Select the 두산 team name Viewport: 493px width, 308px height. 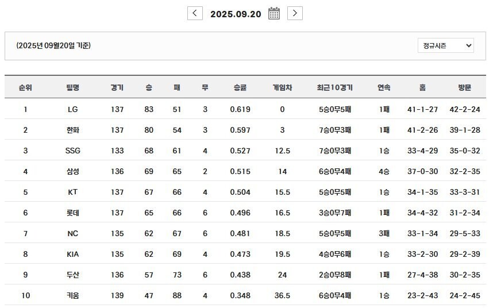pyautogui.click(x=72, y=275)
